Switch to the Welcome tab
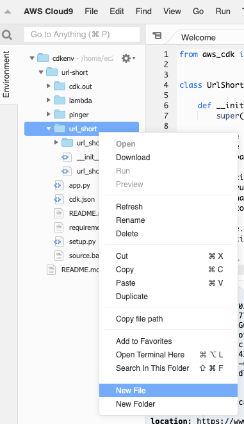Viewport: 244px width, 424px height. [x=199, y=37]
